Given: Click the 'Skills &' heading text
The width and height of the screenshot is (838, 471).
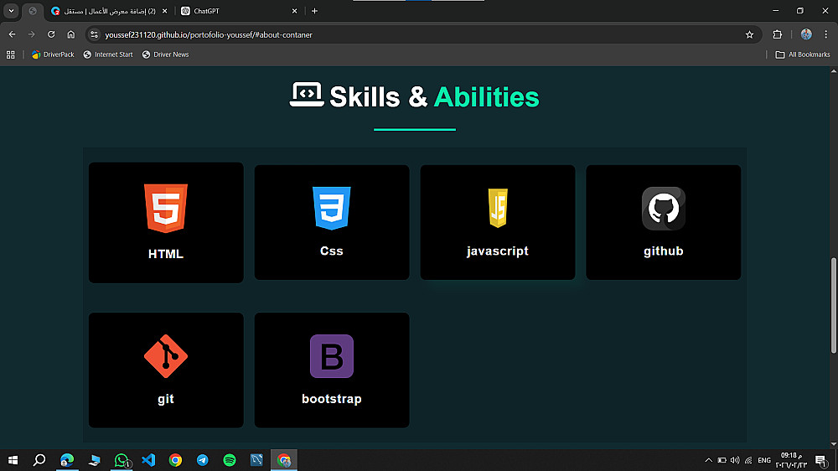Looking at the screenshot, I should pyautogui.click(x=379, y=96).
